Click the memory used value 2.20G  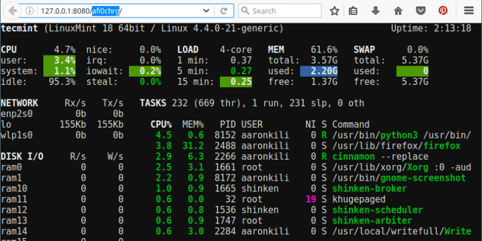(x=319, y=71)
